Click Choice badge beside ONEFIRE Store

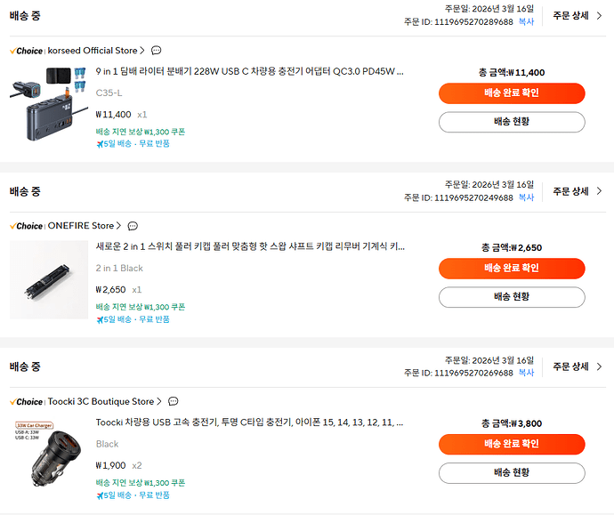click(x=27, y=226)
